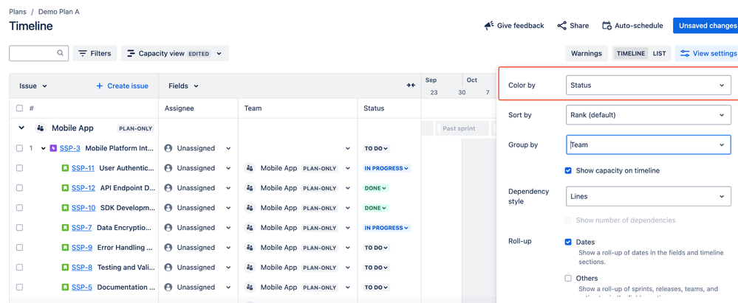Screen dimensions: 738x303
Task: Click the View settings sliders icon
Action: tap(686, 54)
